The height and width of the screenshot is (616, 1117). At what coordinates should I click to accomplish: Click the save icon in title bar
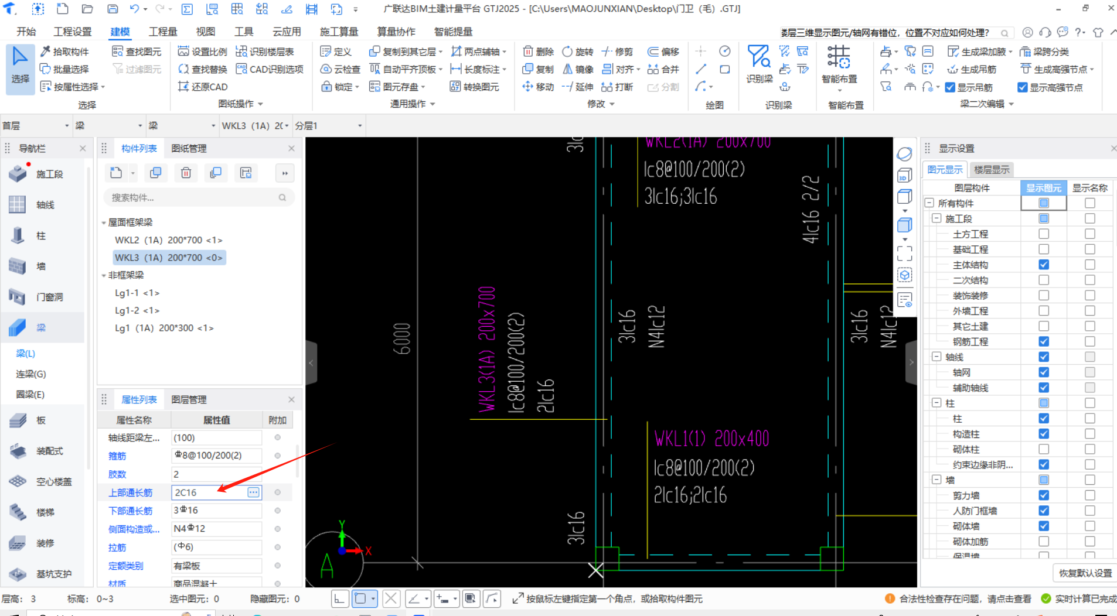tap(113, 9)
